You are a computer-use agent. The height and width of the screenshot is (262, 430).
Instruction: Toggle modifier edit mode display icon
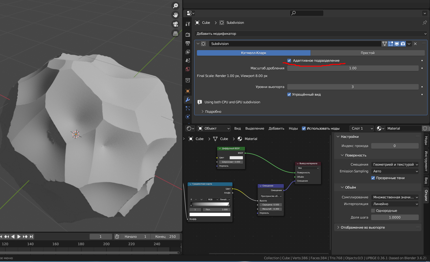[x=390, y=44]
